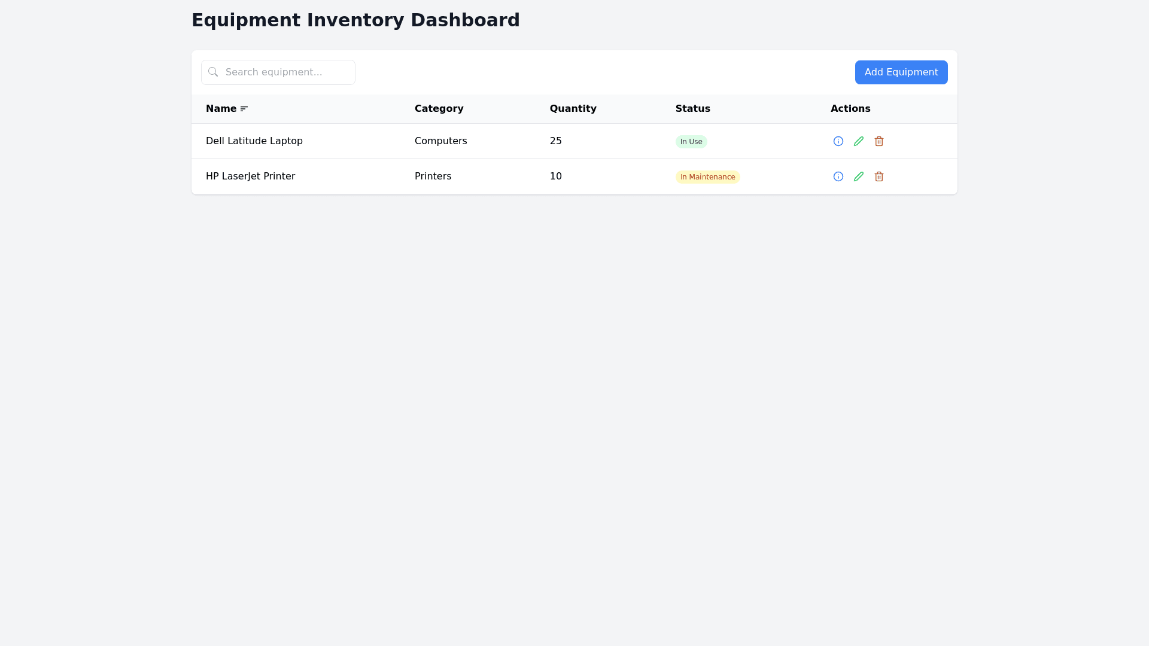1149x646 pixels.
Task: Select the HP LaserJet Printer name cell
Action: [x=250, y=176]
